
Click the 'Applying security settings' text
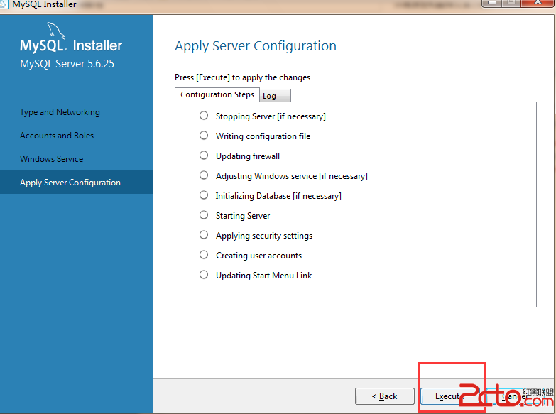(264, 236)
